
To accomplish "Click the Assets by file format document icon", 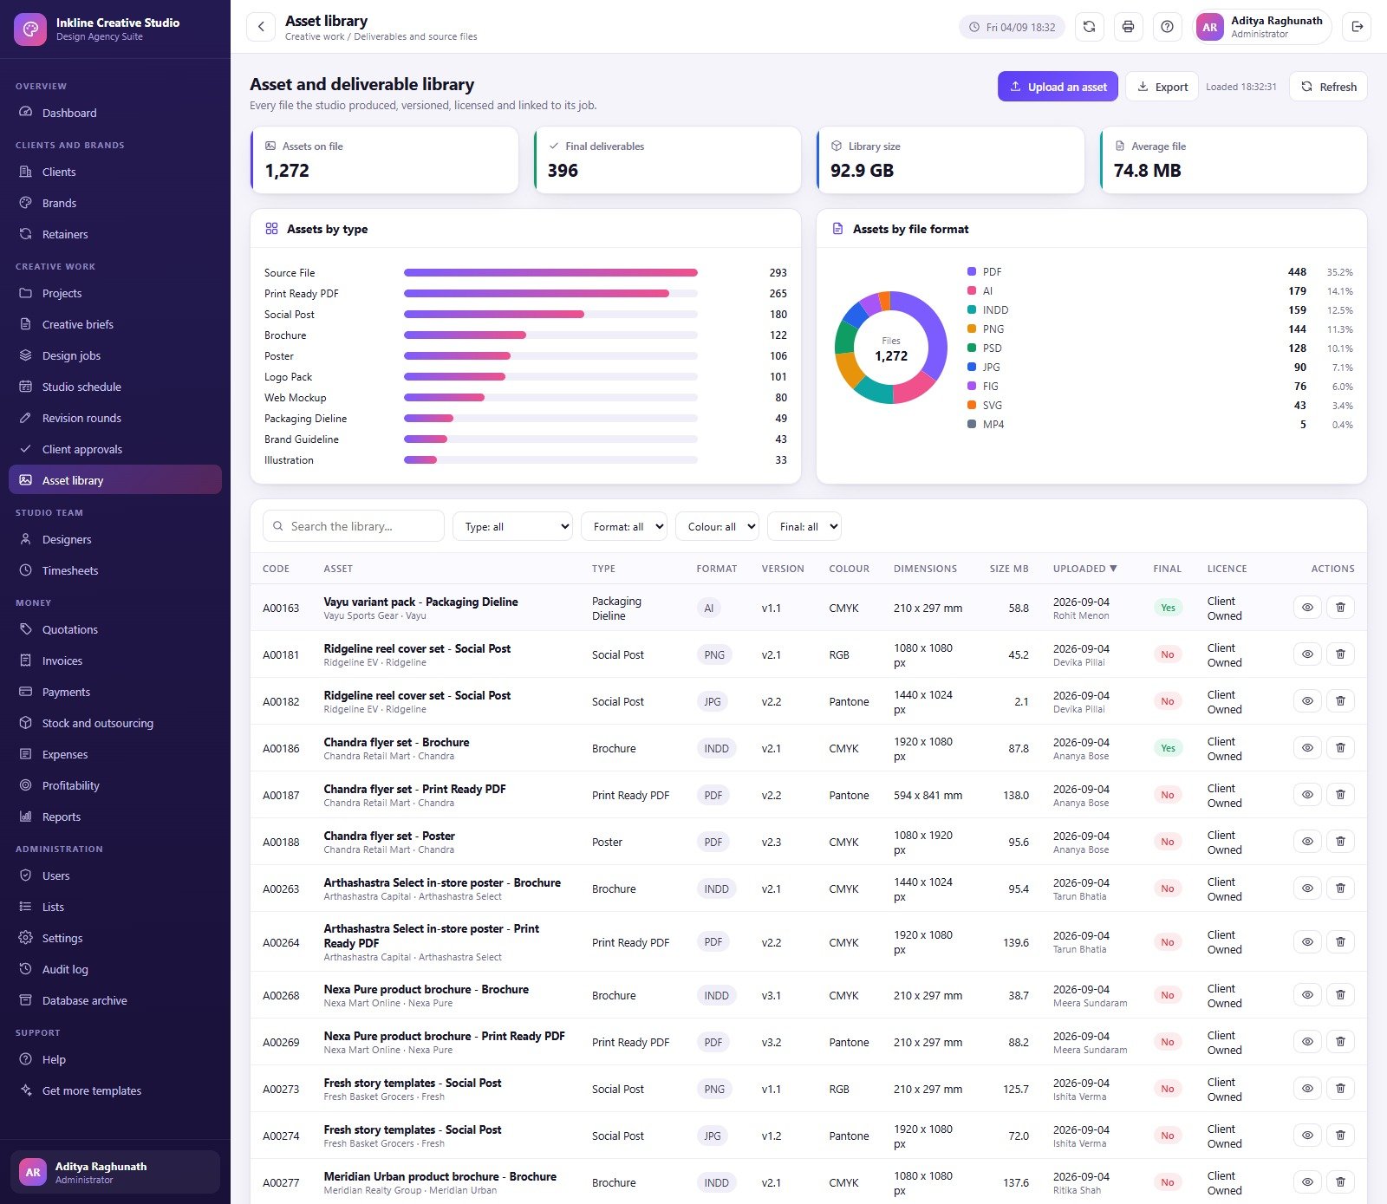I will point(837,229).
